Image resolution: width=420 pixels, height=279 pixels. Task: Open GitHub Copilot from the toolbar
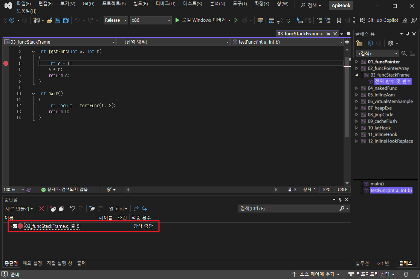pos(379,20)
